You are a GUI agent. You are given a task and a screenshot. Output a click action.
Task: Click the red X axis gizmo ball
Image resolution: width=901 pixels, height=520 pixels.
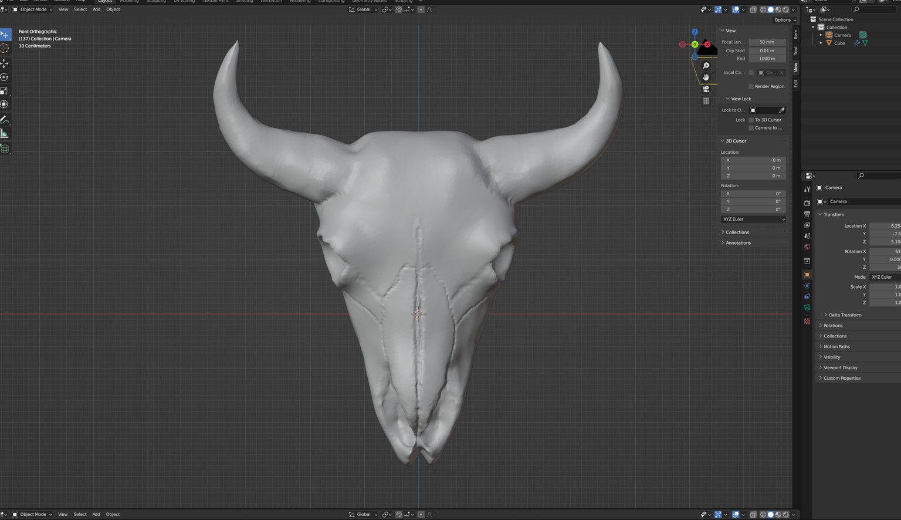pos(707,45)
